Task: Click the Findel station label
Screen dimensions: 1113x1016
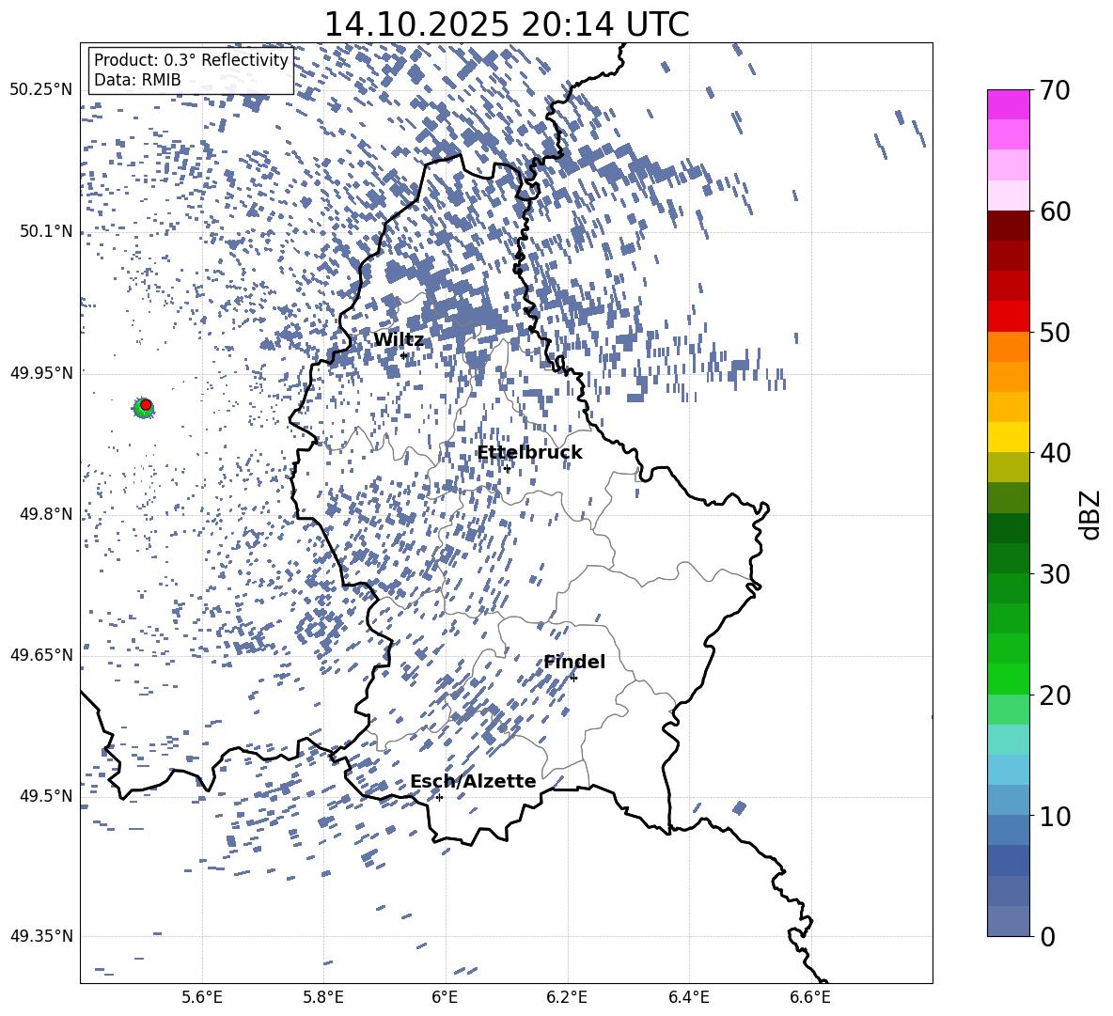Action: coord(574,662)
